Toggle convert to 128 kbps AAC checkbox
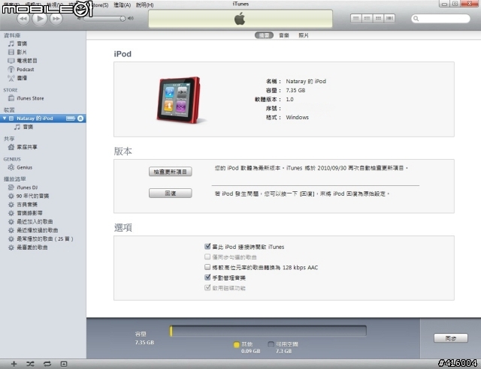 coord(207,267)
